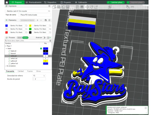
Task: Open the Tipo de cama dropdown
Action: (x=34, y=15)
